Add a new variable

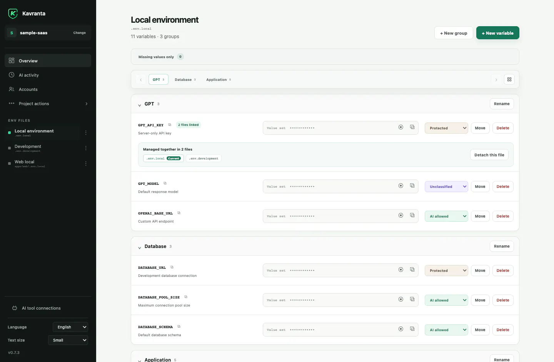(x=497, y=33)
